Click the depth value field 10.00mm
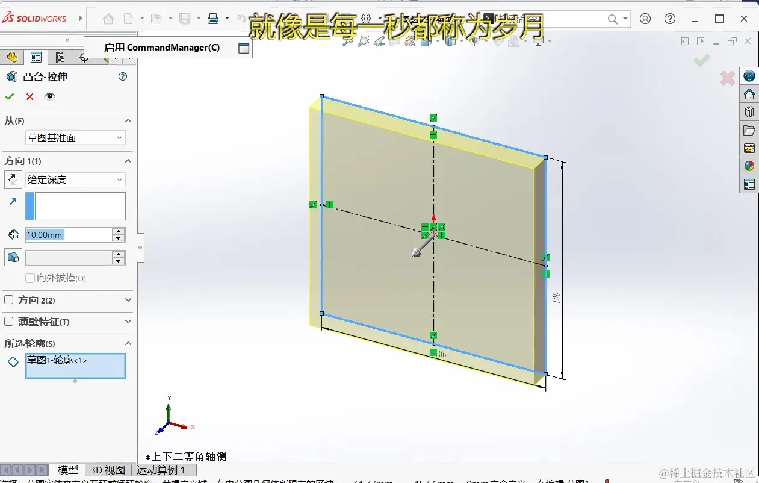 click(x=69, y=235)
